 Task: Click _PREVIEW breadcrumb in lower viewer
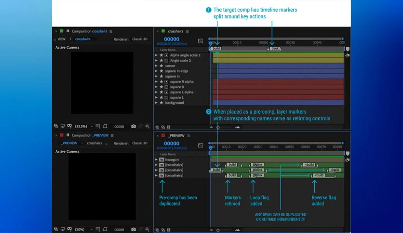[x=69, y=143]
